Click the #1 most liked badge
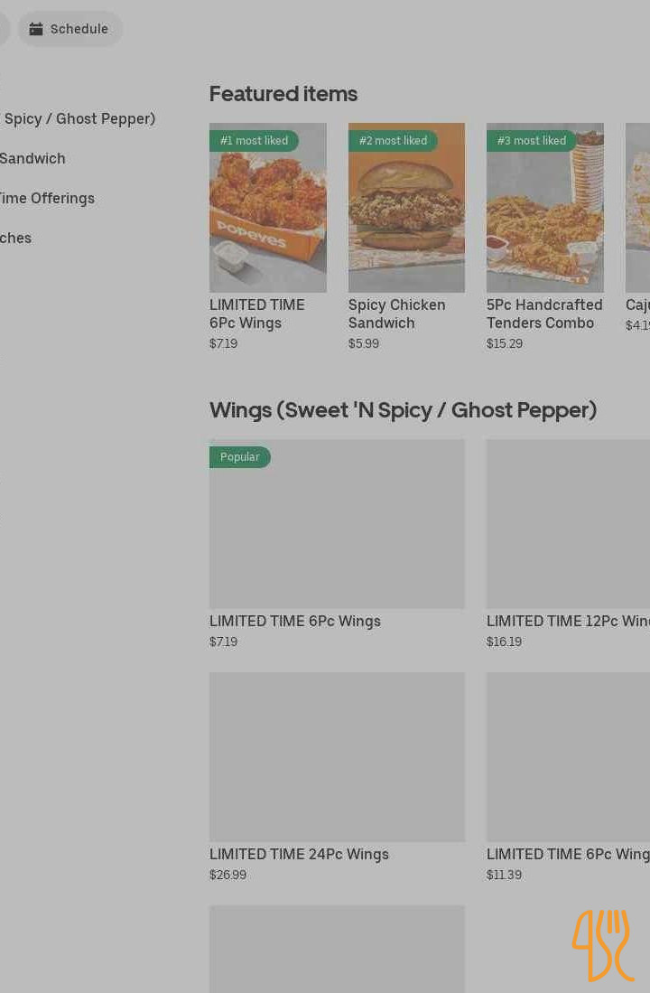The width and height of the screenshot is (650, 993). 254,141
